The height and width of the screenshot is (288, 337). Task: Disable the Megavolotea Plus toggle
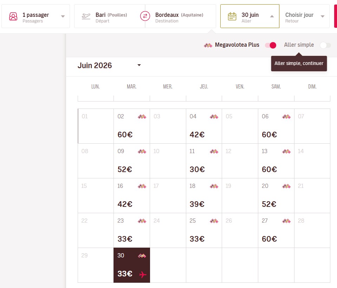tap(271, 45)
